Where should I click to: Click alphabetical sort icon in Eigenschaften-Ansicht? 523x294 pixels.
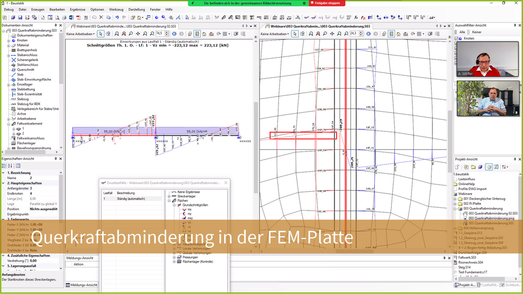(x=11, y=166)
